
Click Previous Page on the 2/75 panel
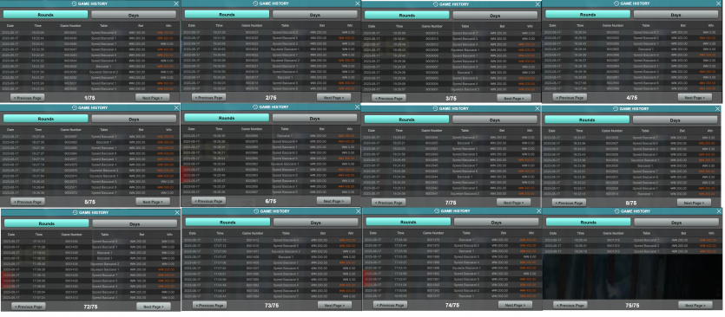[209, 97]
